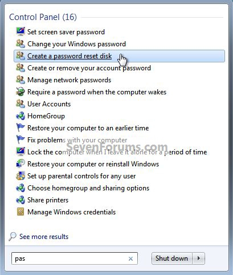Open Restore your computer to an earlier time
This screenshot has height=275, width=233.
click(88, 128)
